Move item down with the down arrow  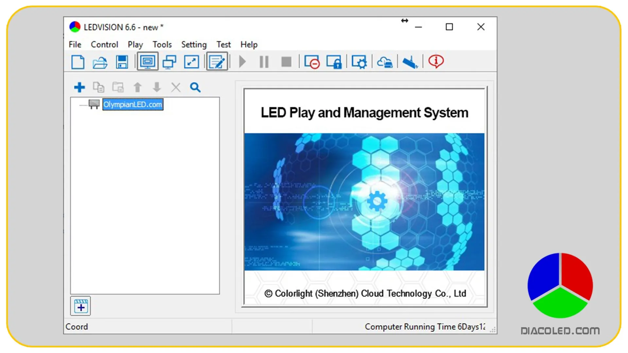click(x=157, y=87)
